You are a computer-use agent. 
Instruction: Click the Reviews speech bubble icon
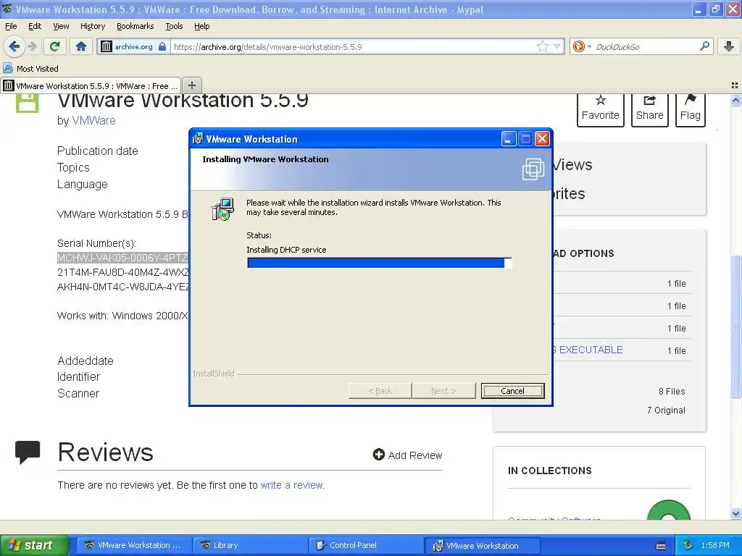[x=28, y=452]
